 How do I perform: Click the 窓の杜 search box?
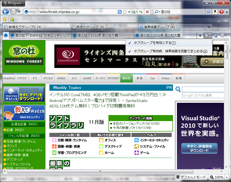click(x=183, y=12)
